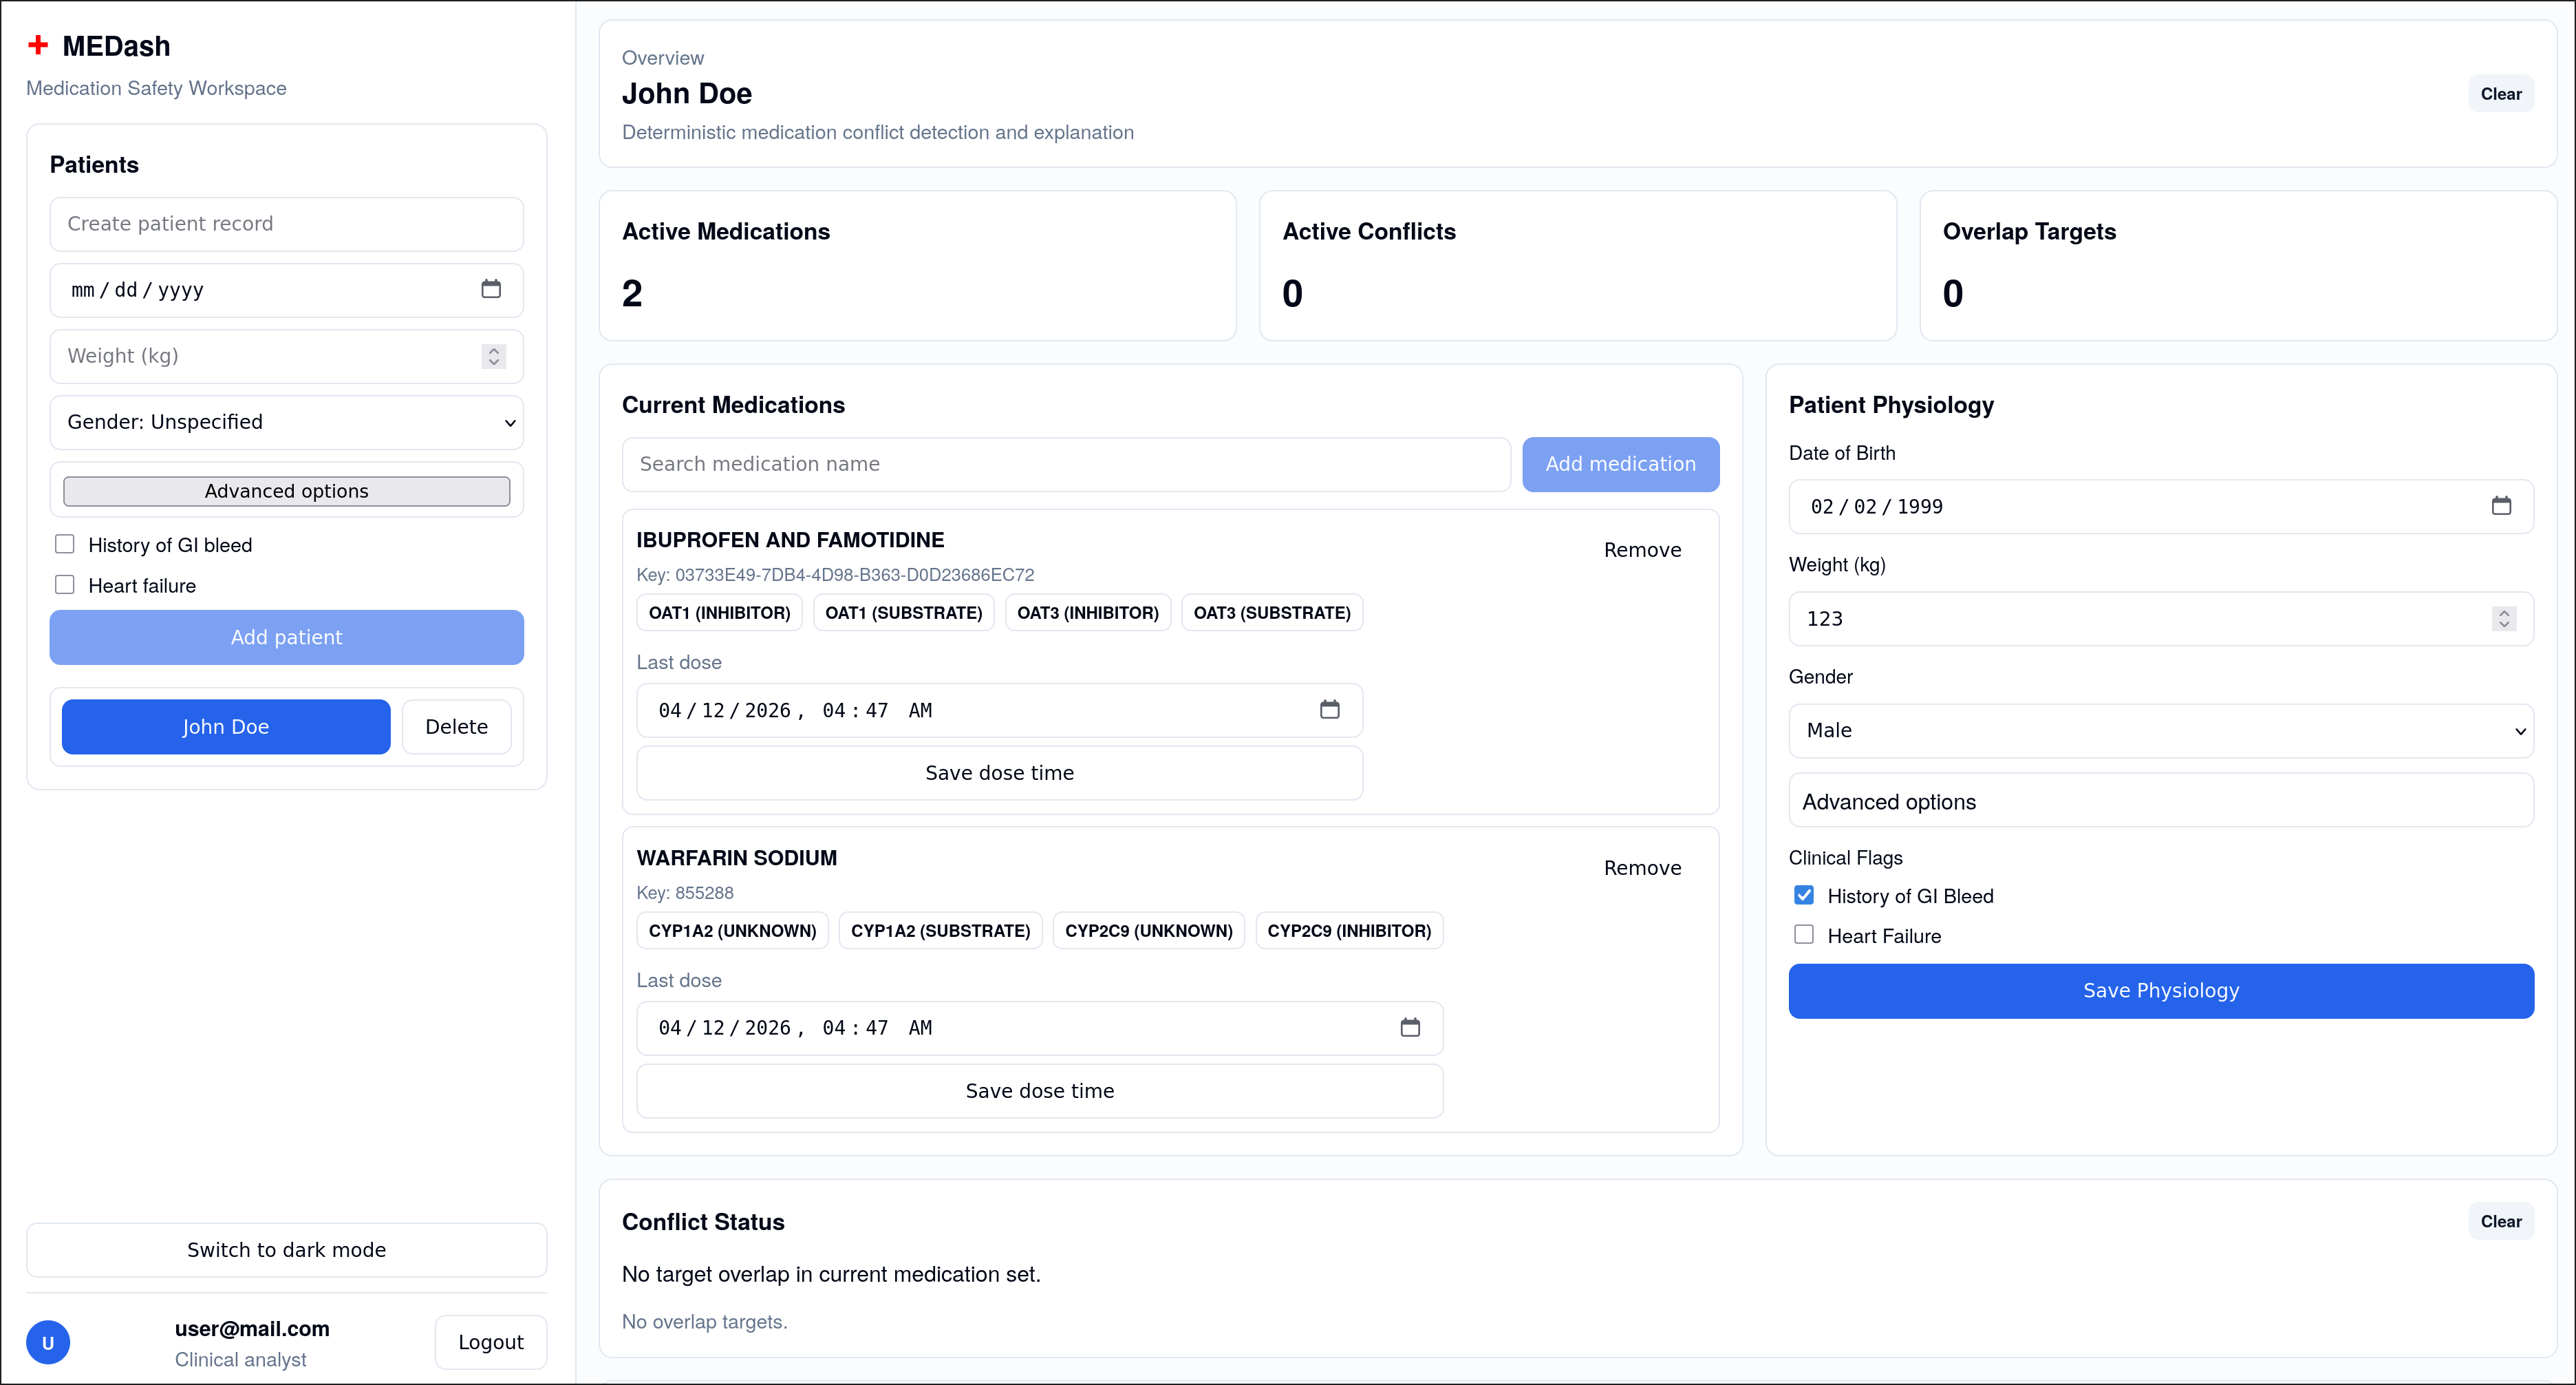Switch to dark mode
Viewport: 2576px width, 1385px height.
[287, 1250]
